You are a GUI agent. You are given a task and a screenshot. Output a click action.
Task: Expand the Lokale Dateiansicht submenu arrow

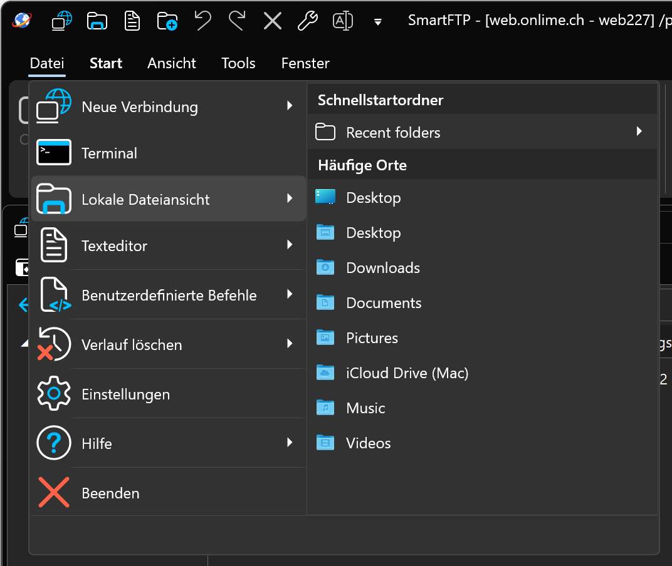290,198
